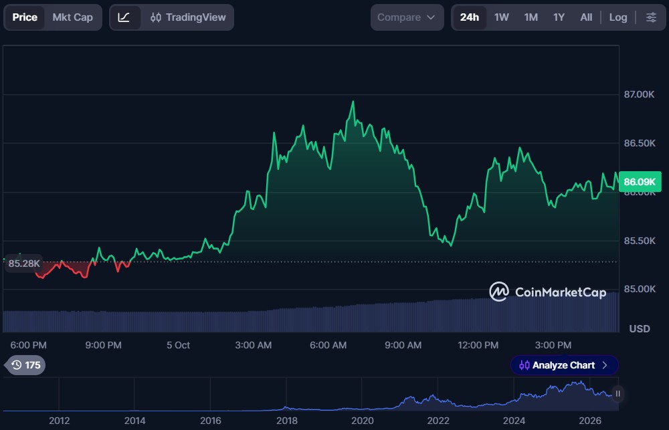
Task: Click the 3:00 PM time label
Action: click(553, 345)
